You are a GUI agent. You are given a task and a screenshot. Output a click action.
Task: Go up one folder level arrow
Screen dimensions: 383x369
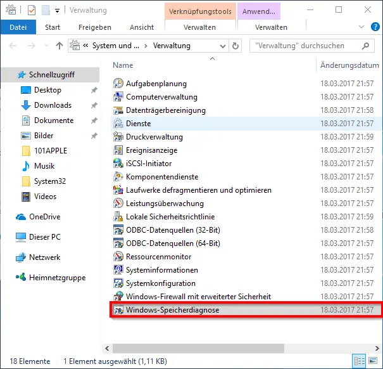click(59, 46)
